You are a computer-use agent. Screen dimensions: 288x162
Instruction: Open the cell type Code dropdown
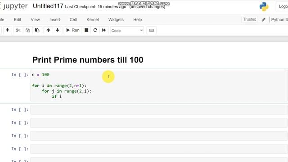[x=127, y=31]
